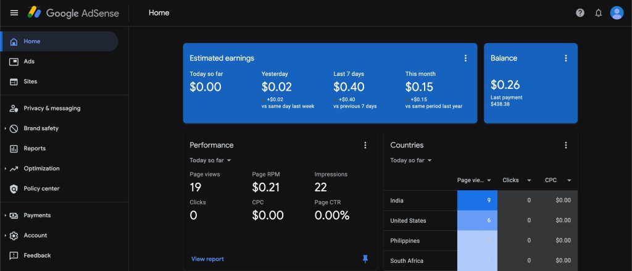Change the Clicks column metric dropdown
The width and height of the screenshot is (632, 271).
(x=528, y=180)
